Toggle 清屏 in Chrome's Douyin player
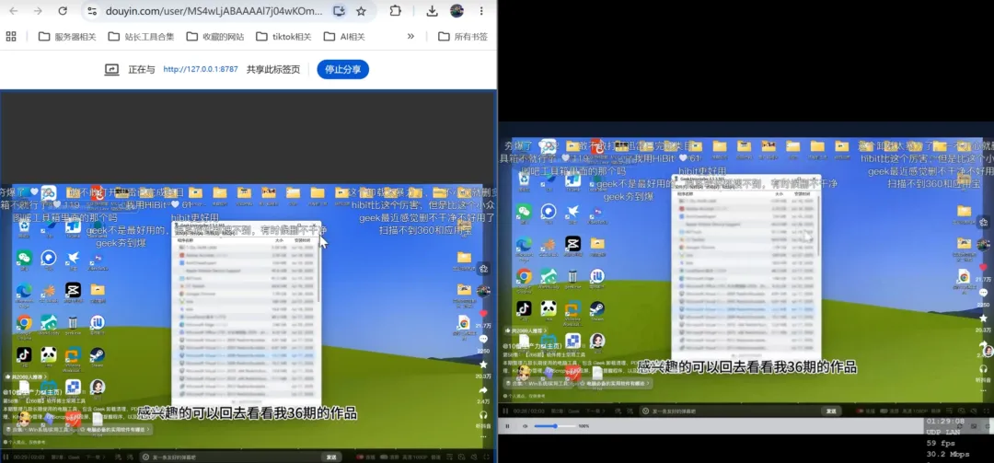 (389, 457)
